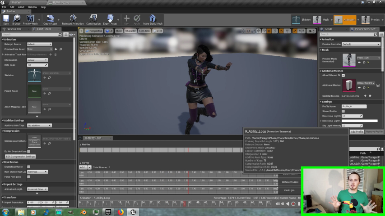
Task: Switch to Physics editor mode
Action: [x=371, y=20]
